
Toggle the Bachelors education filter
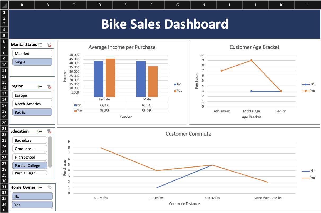tap(29, 140)
